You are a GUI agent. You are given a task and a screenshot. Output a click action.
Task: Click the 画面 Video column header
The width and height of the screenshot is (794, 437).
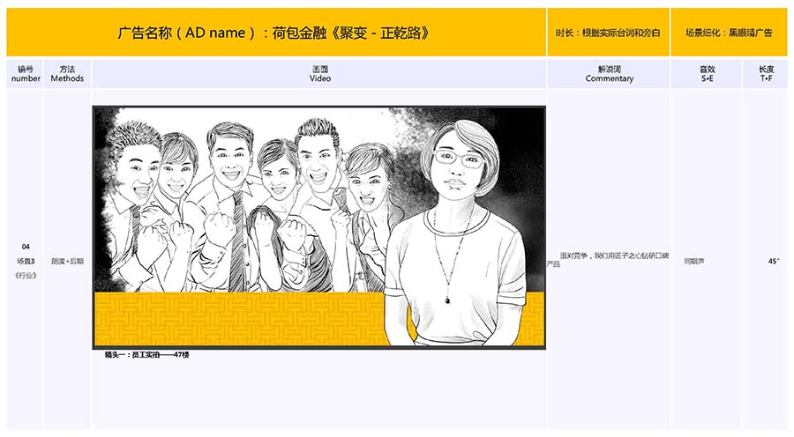pyautogui.click(x=319, y=73)
